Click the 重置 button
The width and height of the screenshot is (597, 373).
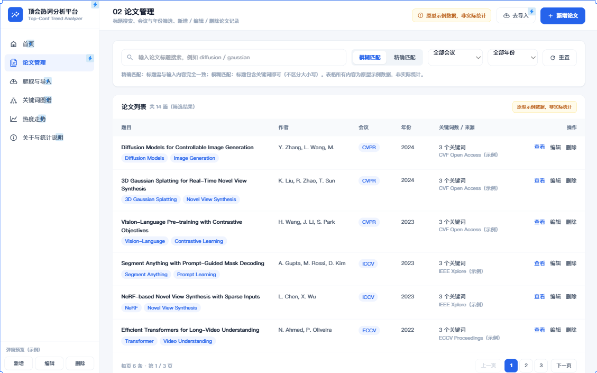(559, 58)
